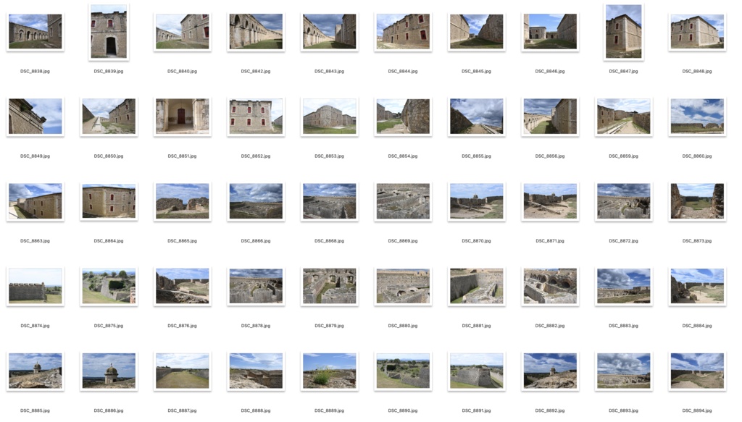742x422 pixels.
Task: Select the DSC_8863.jpg thumbnail
Action: click(x=35, y=201)
